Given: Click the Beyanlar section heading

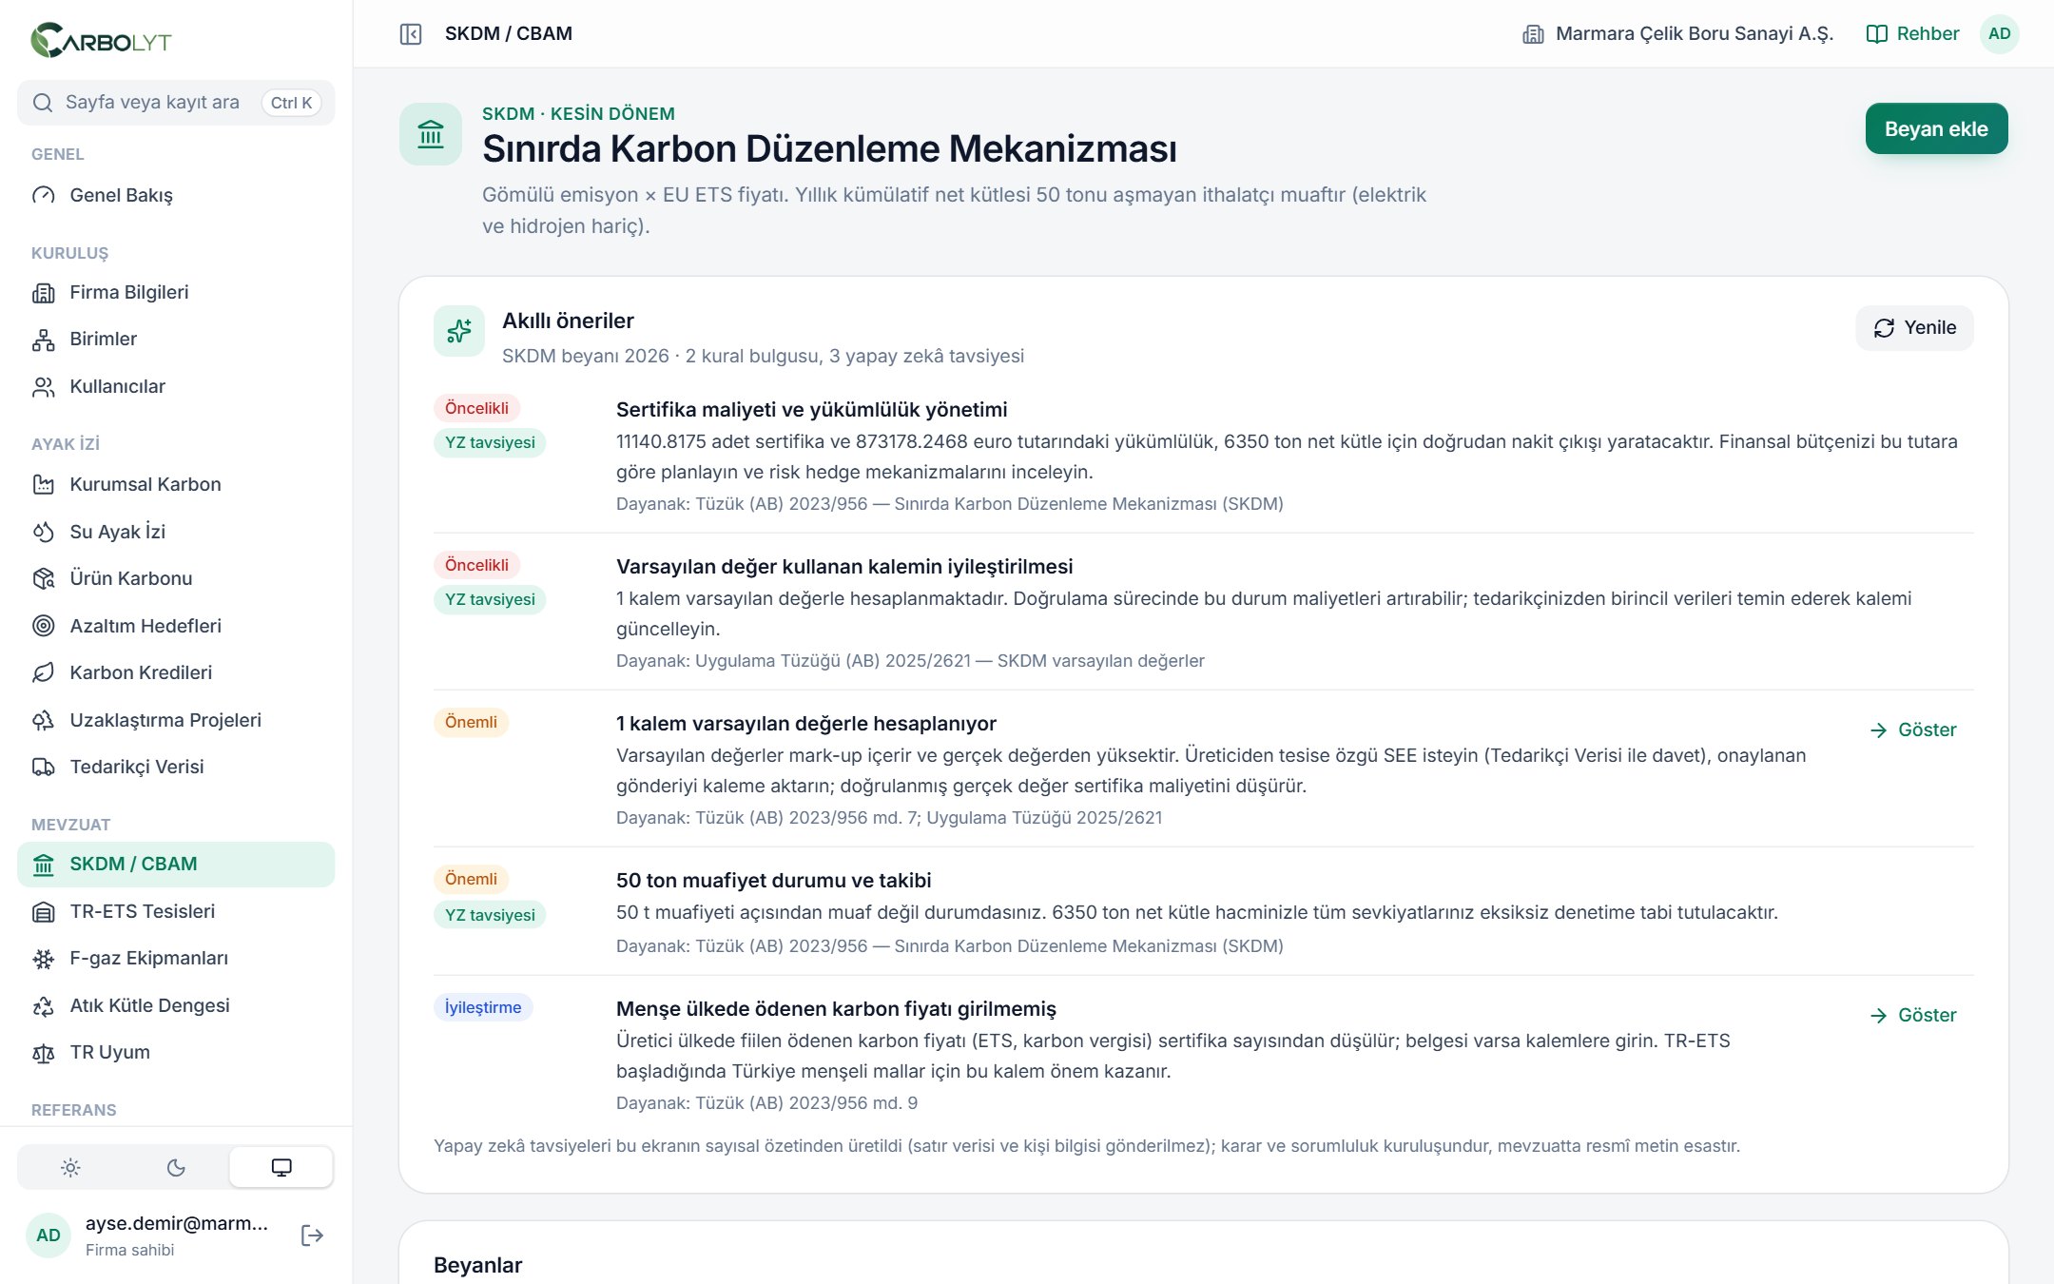Looking at the screenshot, I should 477,1265.
